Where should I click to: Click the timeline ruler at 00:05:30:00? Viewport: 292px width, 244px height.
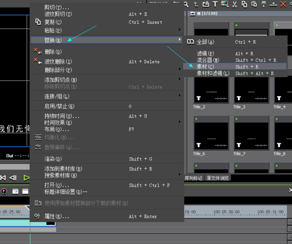(227, 212)
